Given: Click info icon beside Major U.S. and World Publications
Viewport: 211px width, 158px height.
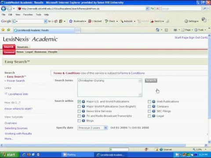Looking at the screenshot, I should (84, 101).
